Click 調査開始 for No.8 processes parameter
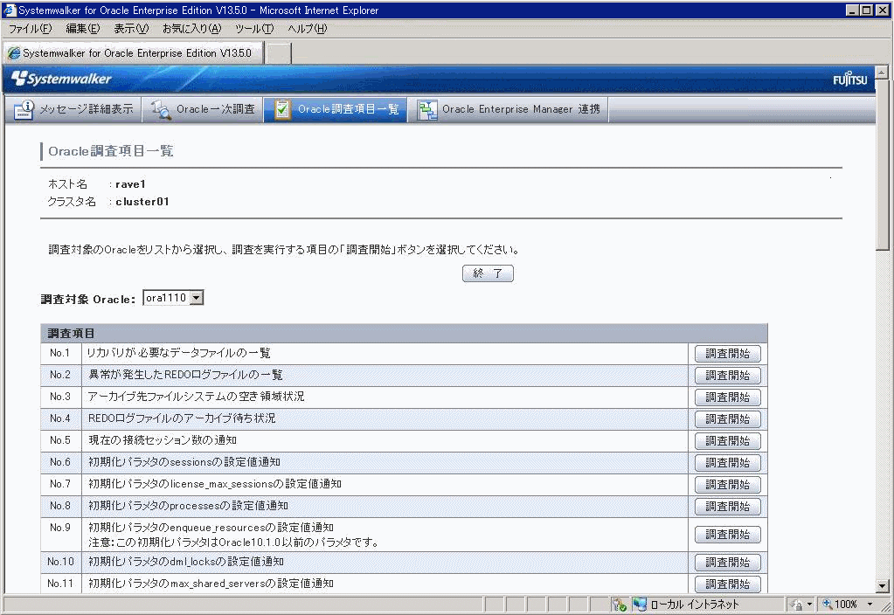Screen dimensions: 894x615 [x=727, y=506]
